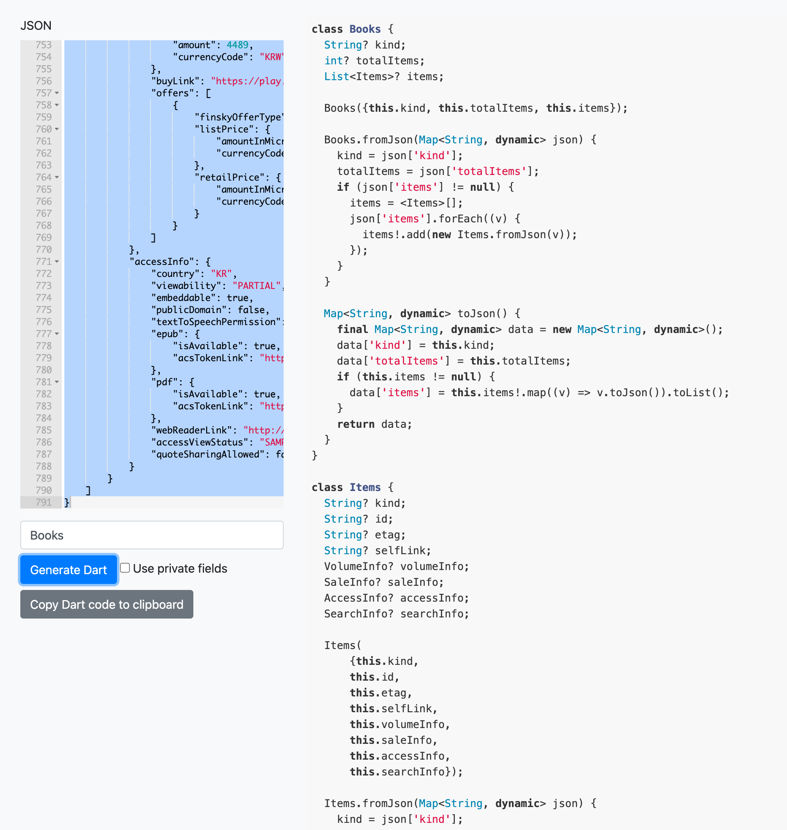Collapse the listPrice fold on line 760
This screenshot has width=787, height=830.
57,129
